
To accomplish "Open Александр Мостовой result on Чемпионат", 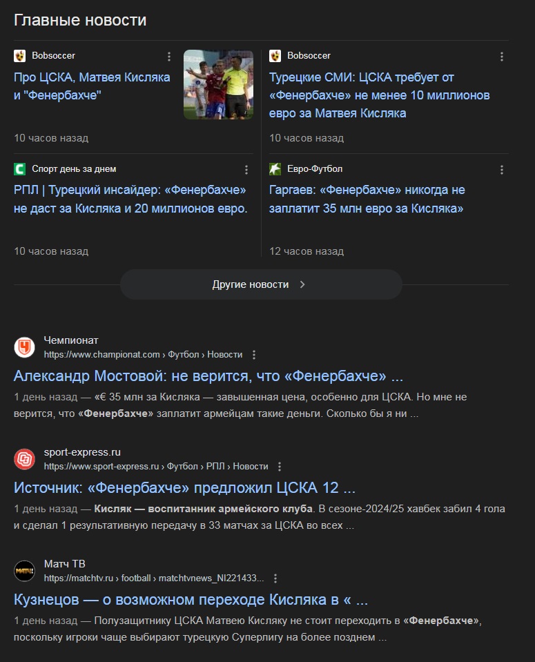I will (208, 376).
